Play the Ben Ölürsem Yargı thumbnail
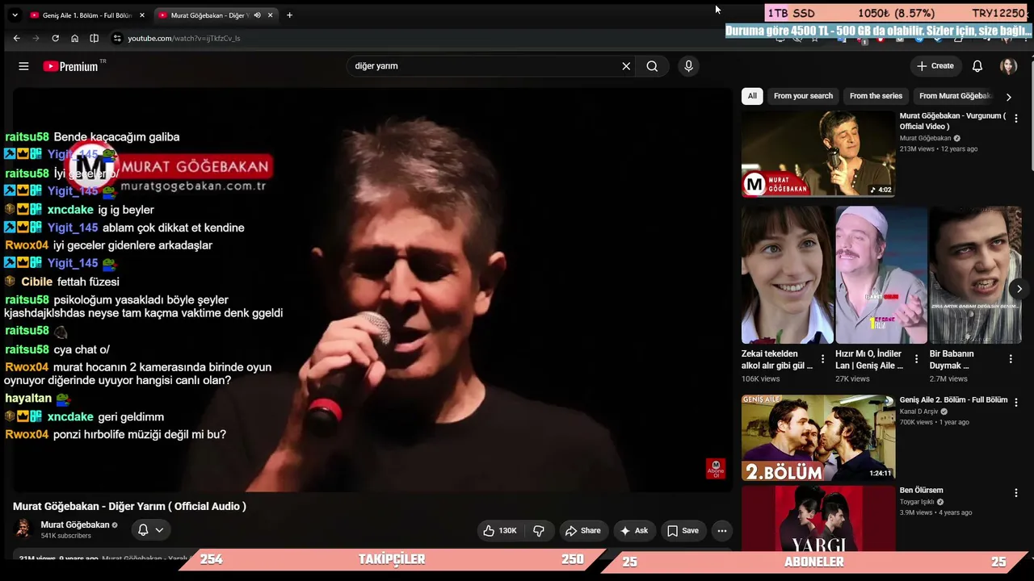Image resolution: width=1034 pixels, height=581 pixels. coord(818,519)
